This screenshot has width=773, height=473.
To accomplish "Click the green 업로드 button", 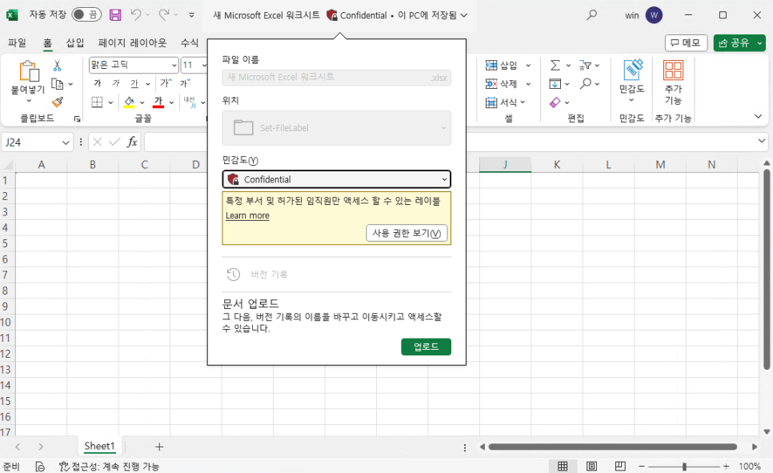I will 426,347.
